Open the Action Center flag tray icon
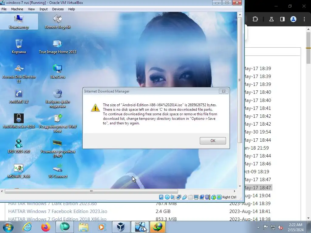 [265, 227]
